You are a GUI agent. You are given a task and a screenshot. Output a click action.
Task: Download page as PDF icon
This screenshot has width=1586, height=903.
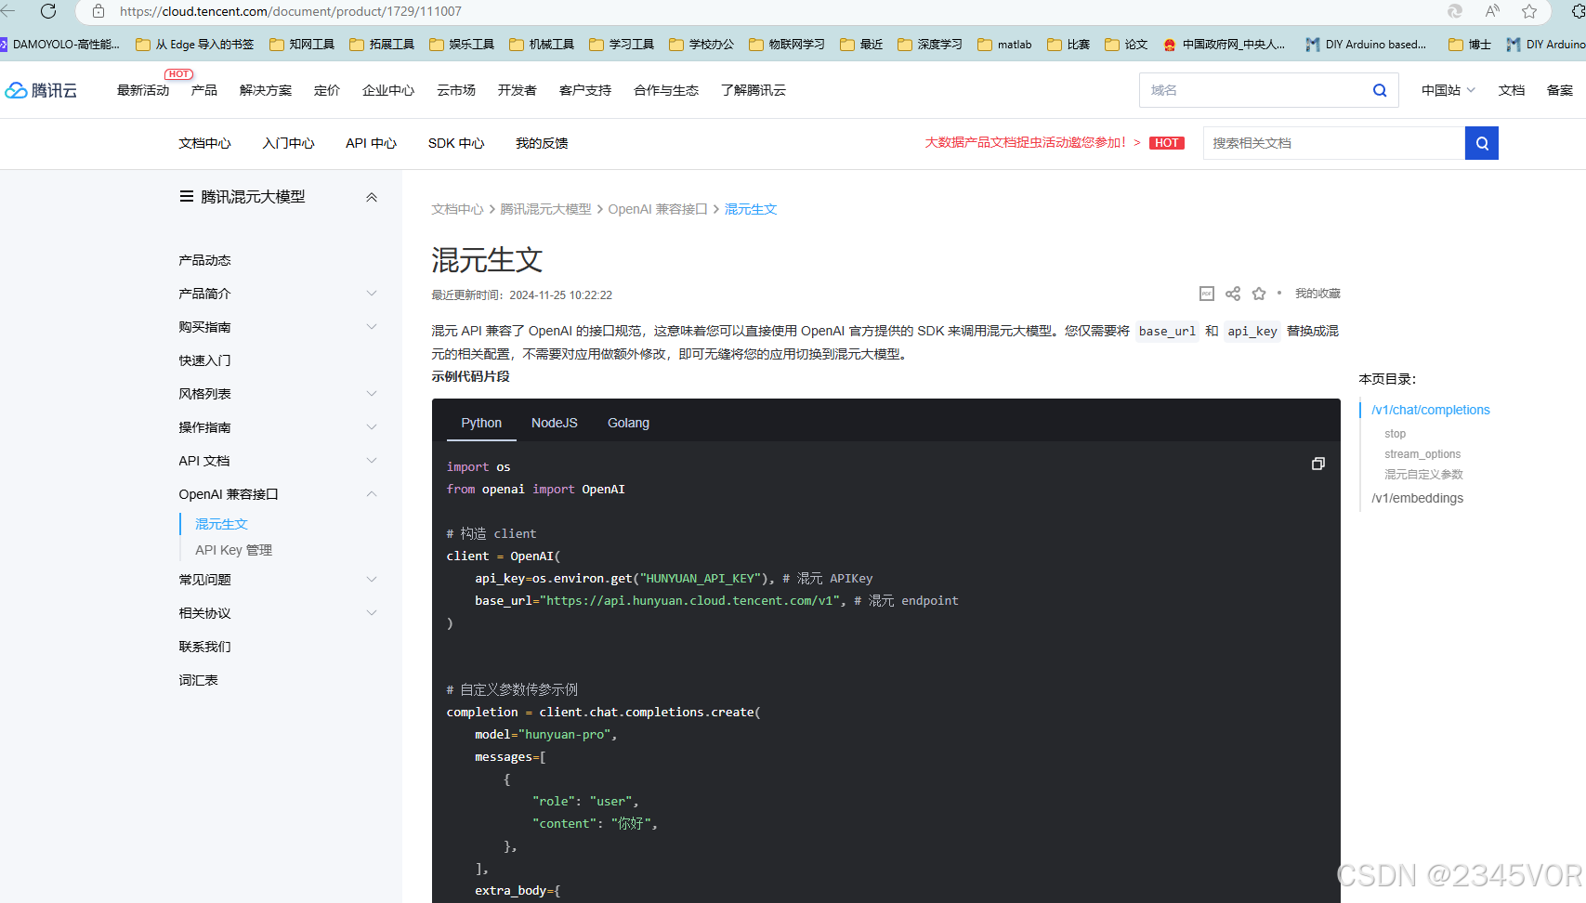click(x=1207, y=294)
